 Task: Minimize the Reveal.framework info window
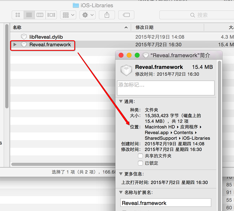pyautogui.click(x=129, y=55)
